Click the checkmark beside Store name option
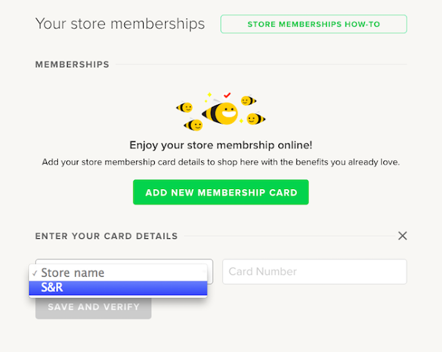 click(x=35, y=273)
